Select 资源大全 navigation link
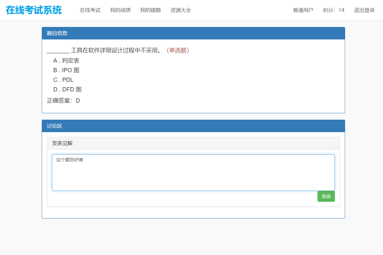 pyautogui.click(x=181, y=10)
